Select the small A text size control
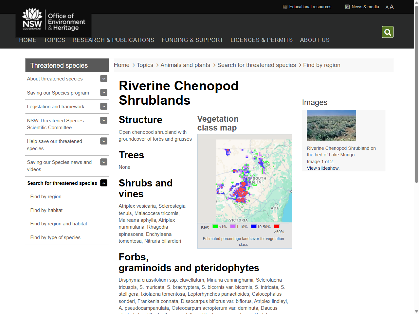This screenshot has height=314, width=419. [387, 7]
